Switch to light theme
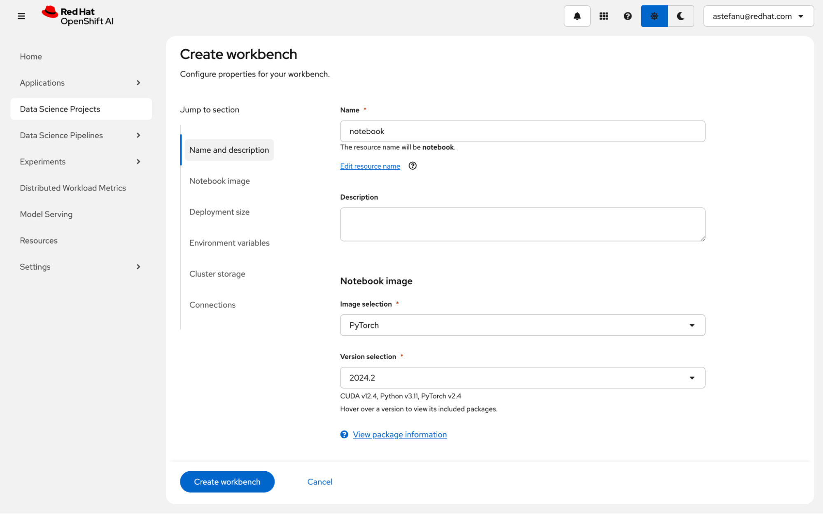Viewport: 823px width, 514px height. [654, 16]
